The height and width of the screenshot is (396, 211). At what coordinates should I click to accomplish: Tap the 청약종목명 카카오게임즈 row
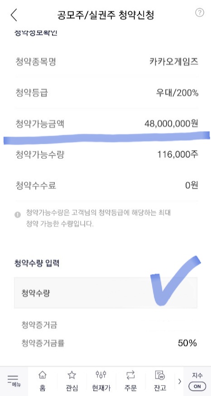106,62
